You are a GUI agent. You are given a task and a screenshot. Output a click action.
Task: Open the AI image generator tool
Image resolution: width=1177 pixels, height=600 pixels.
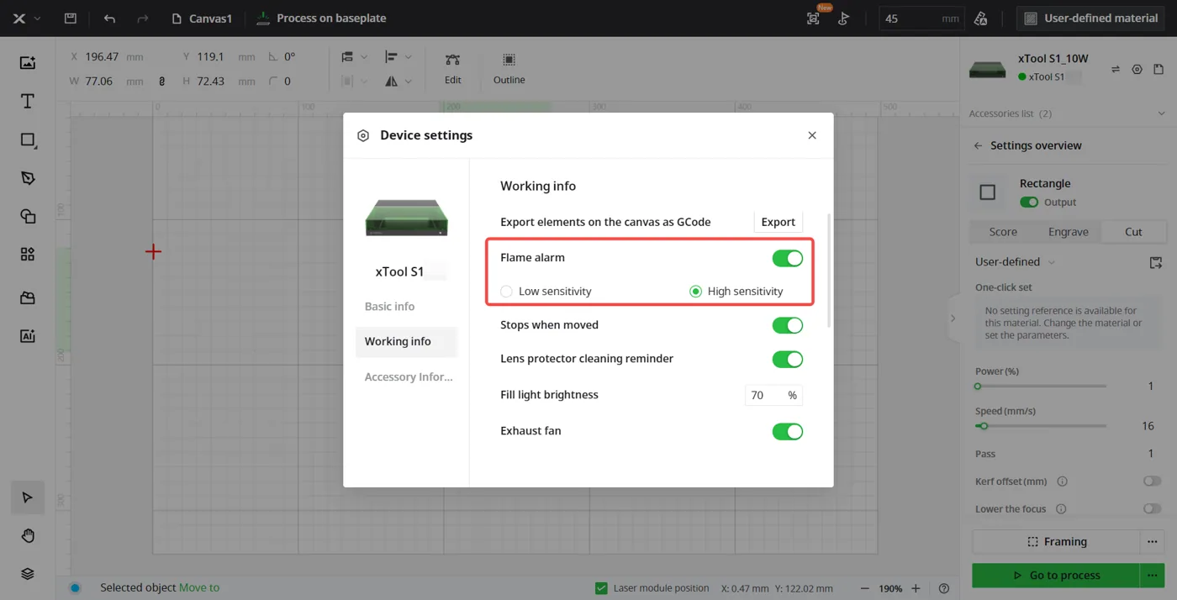[x=28, y=336]
